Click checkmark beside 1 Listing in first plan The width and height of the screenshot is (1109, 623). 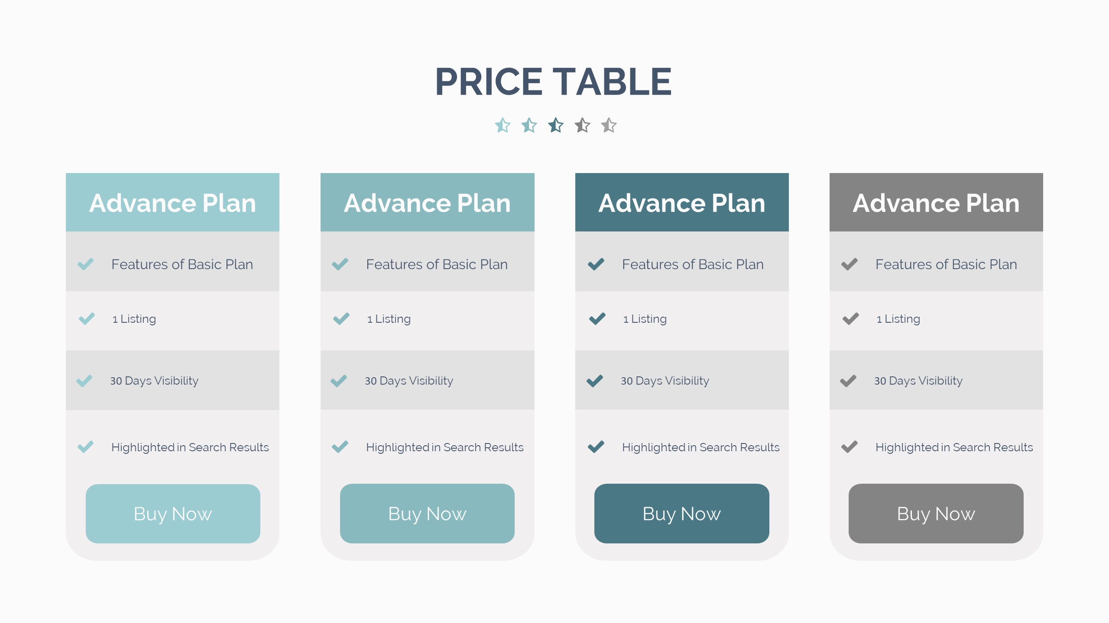pyautogui.click(x=87, y=319)
